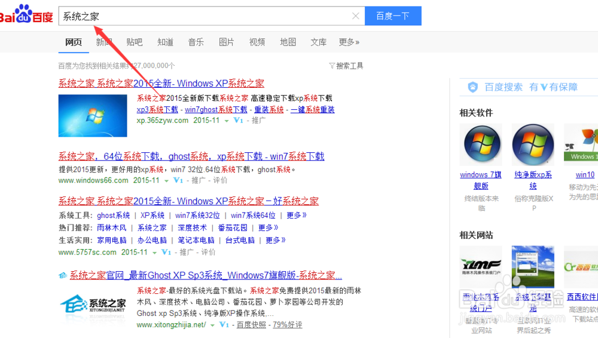The width and height of the screenshot is (598, 338).
Task: Open the 地图 tab
Action: click(288, 42)
